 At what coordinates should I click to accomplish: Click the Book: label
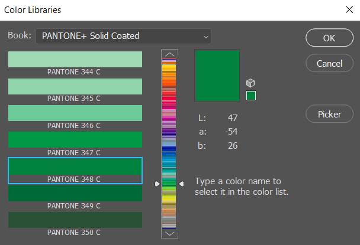20,35
